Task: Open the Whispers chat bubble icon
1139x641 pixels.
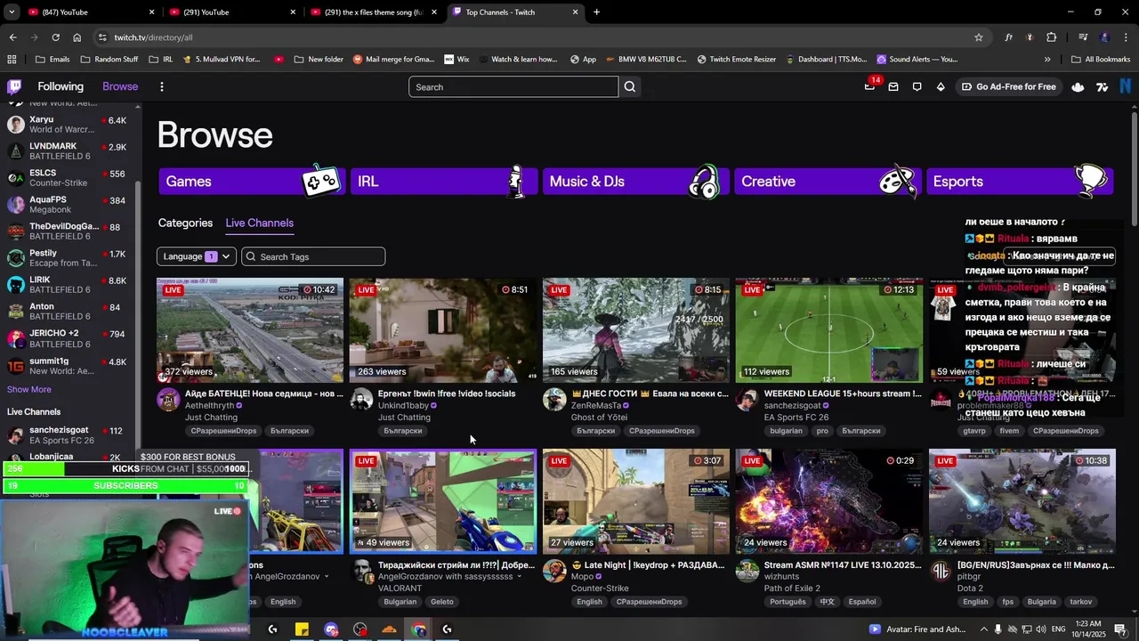Action: coord(917,86)
